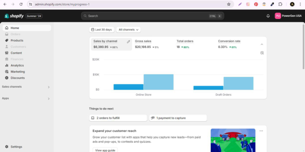Click the browser back arrow
This screenshot has height=152, width=305.
tap(5, 4)
